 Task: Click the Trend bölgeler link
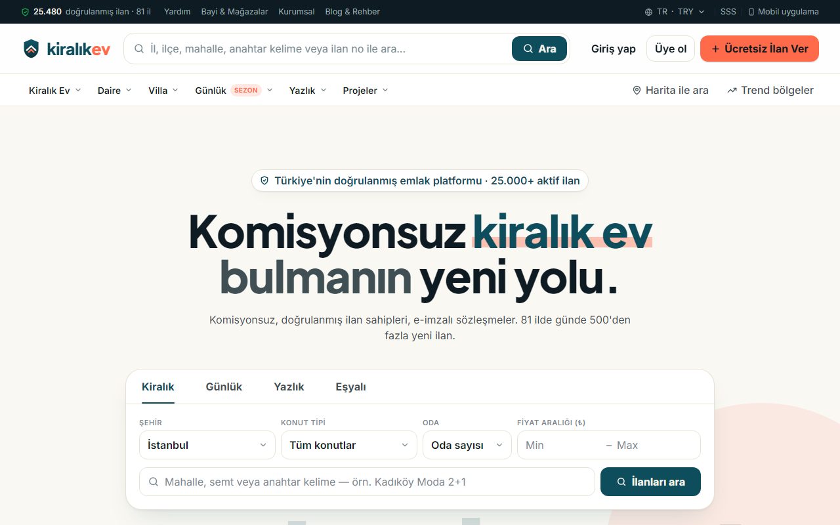(x=770, y=91)
